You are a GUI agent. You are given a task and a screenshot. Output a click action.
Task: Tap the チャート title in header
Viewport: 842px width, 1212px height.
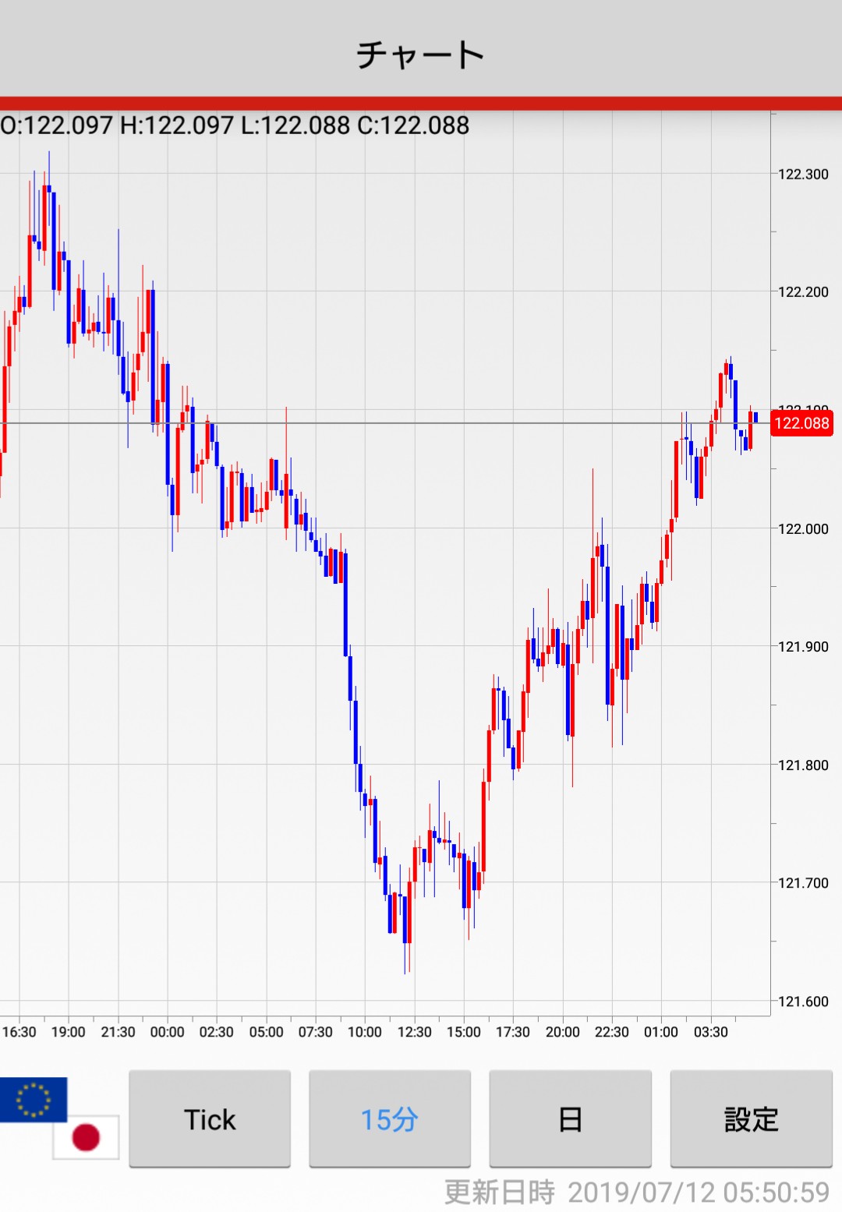[421, 55]
